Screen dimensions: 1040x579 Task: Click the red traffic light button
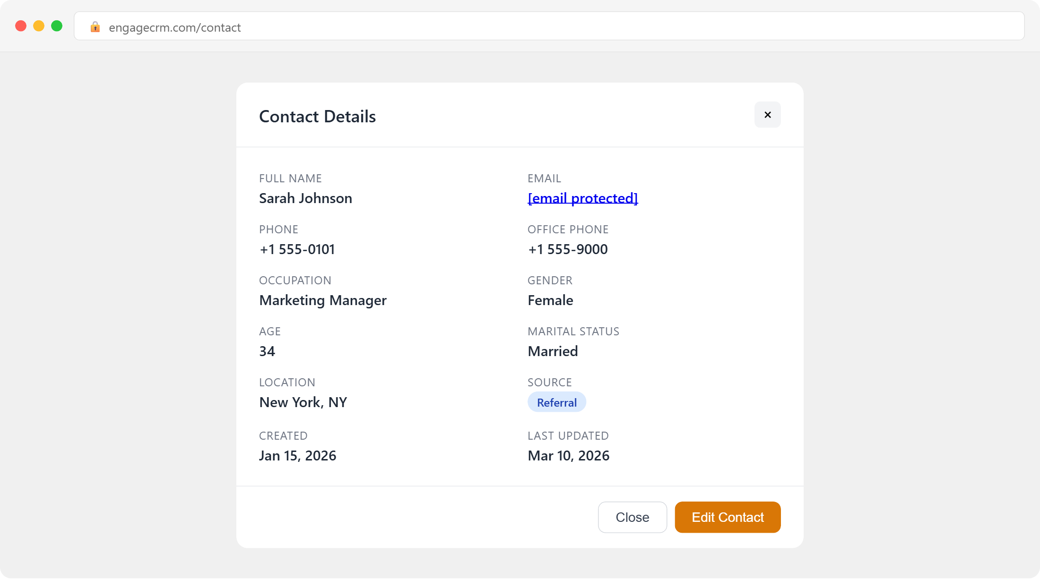point(20,26)
